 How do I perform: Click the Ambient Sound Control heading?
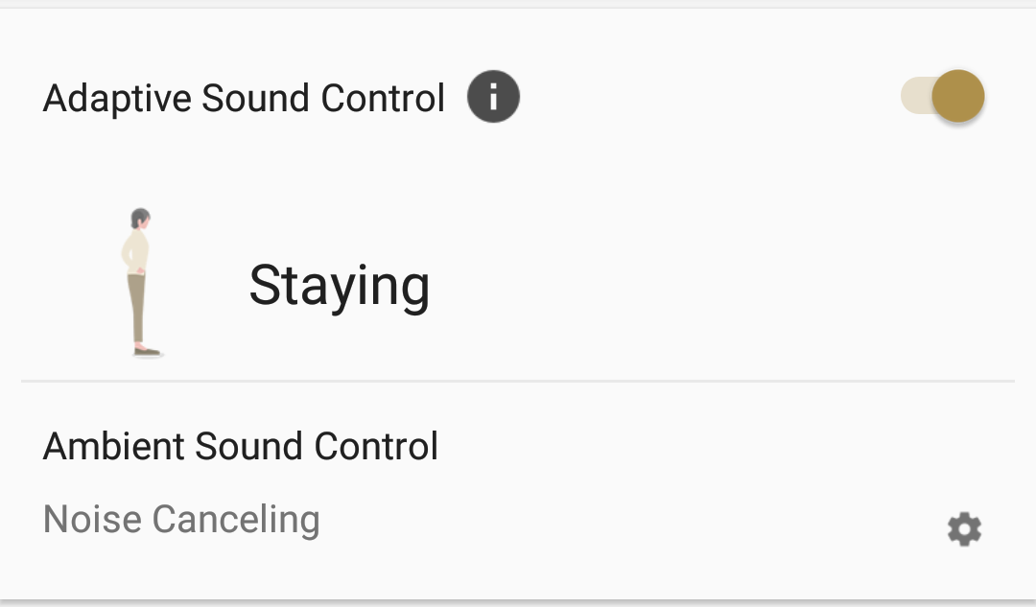241,447
